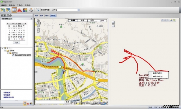Select the calendar history toolbar icon
The height and width of the screenshot is (109, 181).
(x=14, y=10)
